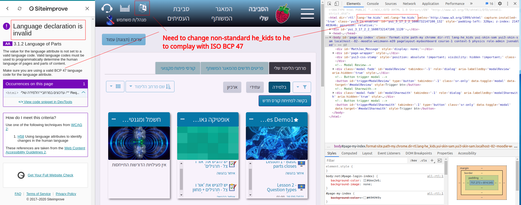
Task: Open the language translation icon
Action: tap(142, 8)
